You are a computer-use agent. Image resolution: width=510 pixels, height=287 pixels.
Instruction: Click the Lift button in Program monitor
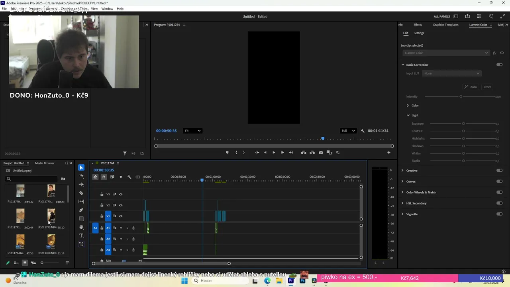pyautogui.click(x=304, y=153)
